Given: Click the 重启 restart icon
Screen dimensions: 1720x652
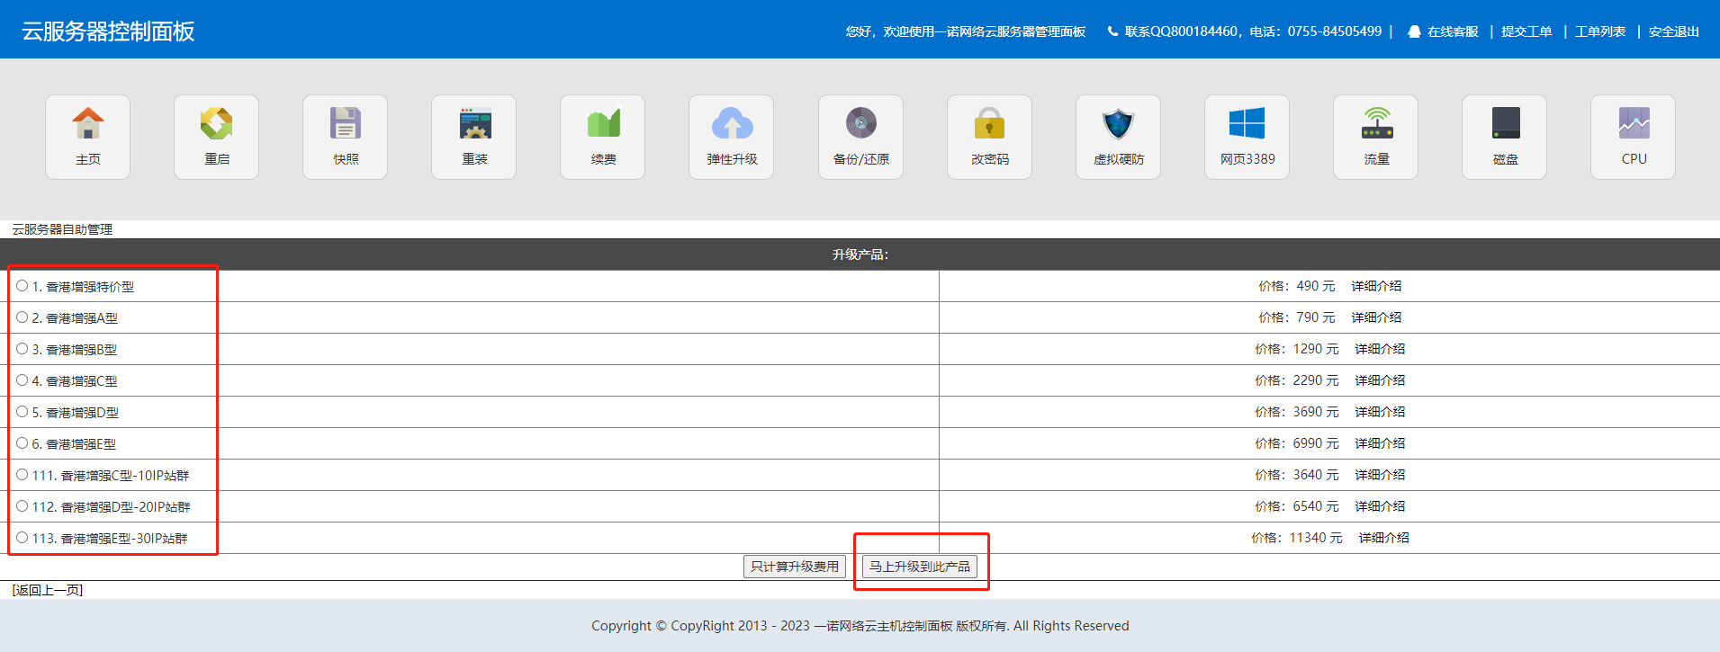Looking at the screenshot, I should coord(216,125).
